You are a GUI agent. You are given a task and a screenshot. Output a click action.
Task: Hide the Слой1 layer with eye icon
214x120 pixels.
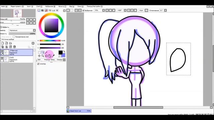coord(2,58)
